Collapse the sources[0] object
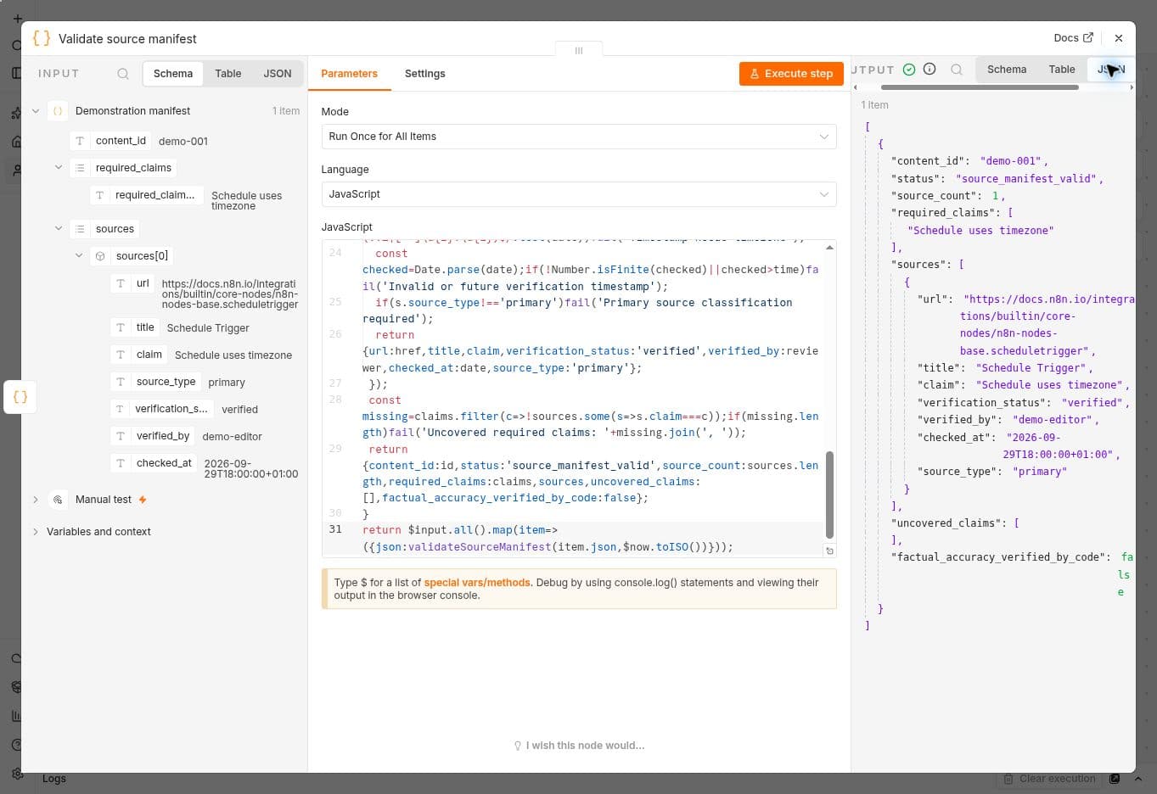Screen dimensions: 1157x794 click(79, 256)
